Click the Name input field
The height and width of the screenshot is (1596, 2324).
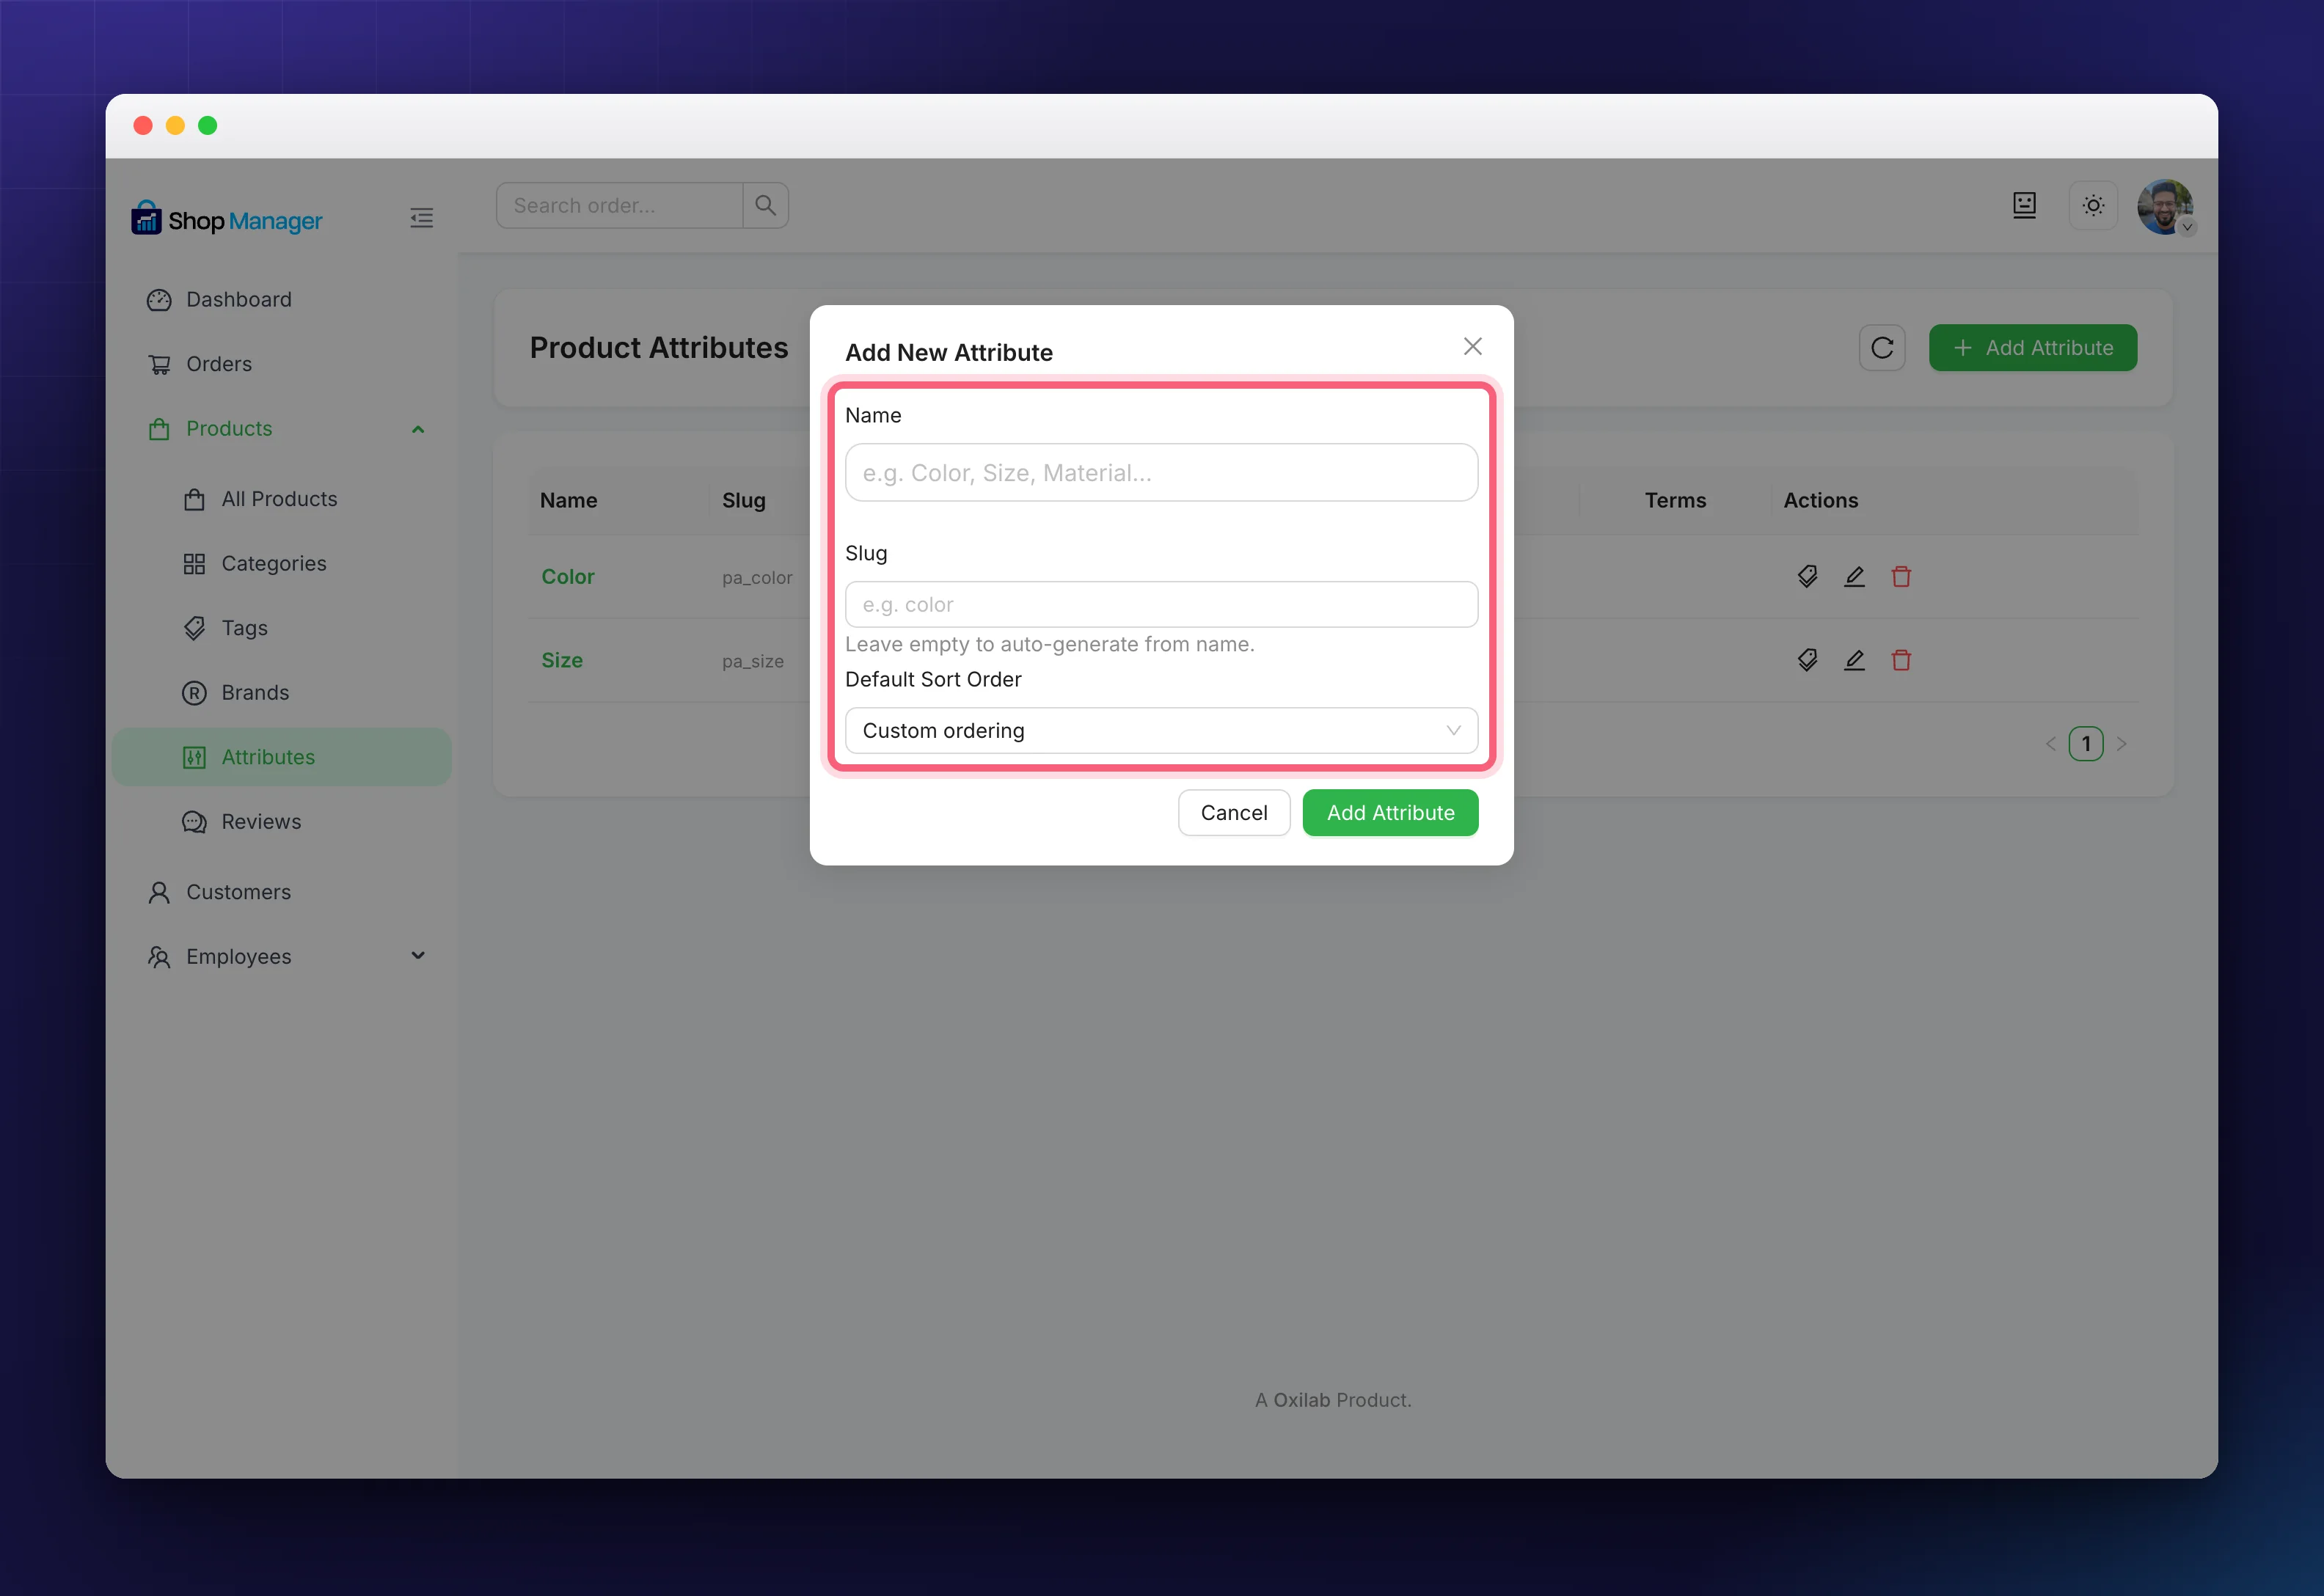1161,472
